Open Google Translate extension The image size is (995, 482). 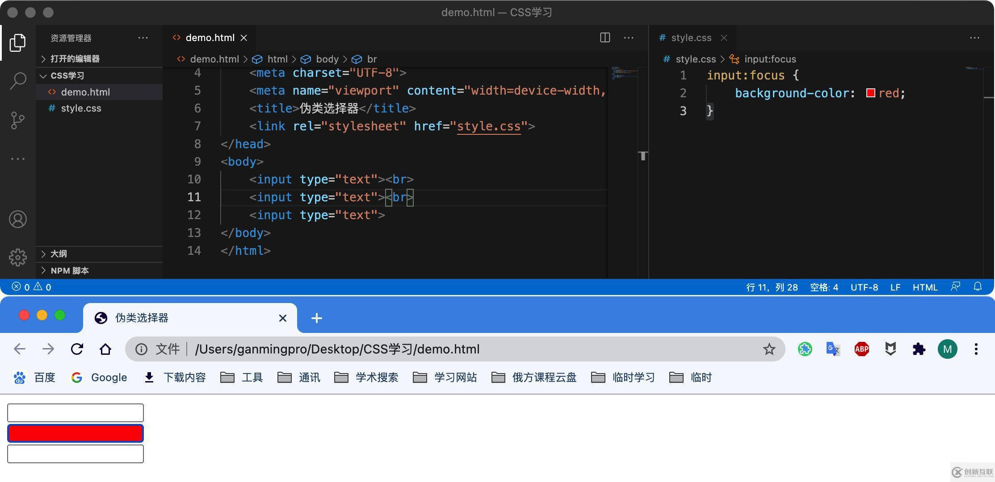833,349
